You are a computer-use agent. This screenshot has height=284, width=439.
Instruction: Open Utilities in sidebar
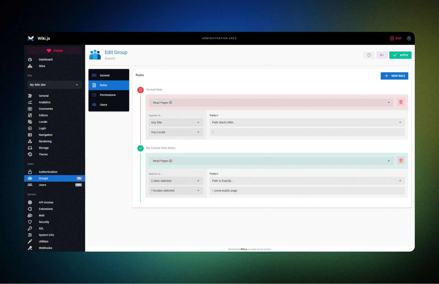click(x=54, y=242)
